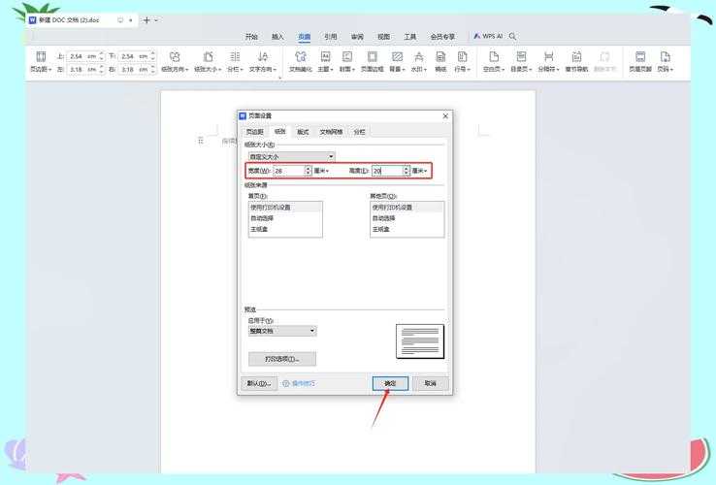The width and height of the screenshot is (716, 485).
Task: Open the 应用于 apply-to dropdown
Action: (x=281, y=331)
